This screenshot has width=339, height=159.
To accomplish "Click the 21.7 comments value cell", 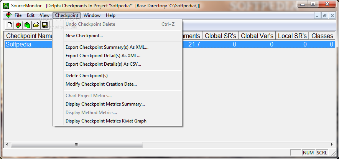I will click(194, 45).
